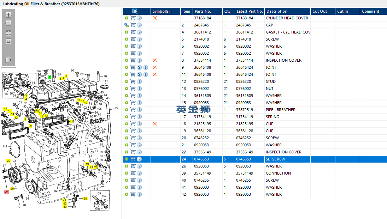Click the Cut In column header
This screenshot has width=387, height=219.
347,11
